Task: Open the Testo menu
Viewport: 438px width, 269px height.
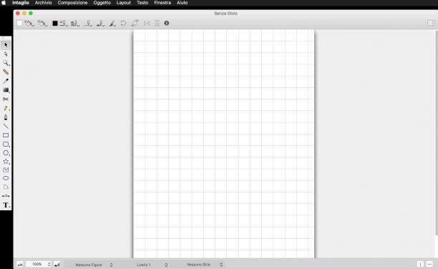Action: (142, 3)
